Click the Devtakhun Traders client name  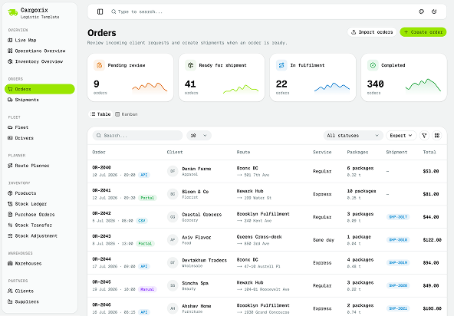[x=205, y=260]
